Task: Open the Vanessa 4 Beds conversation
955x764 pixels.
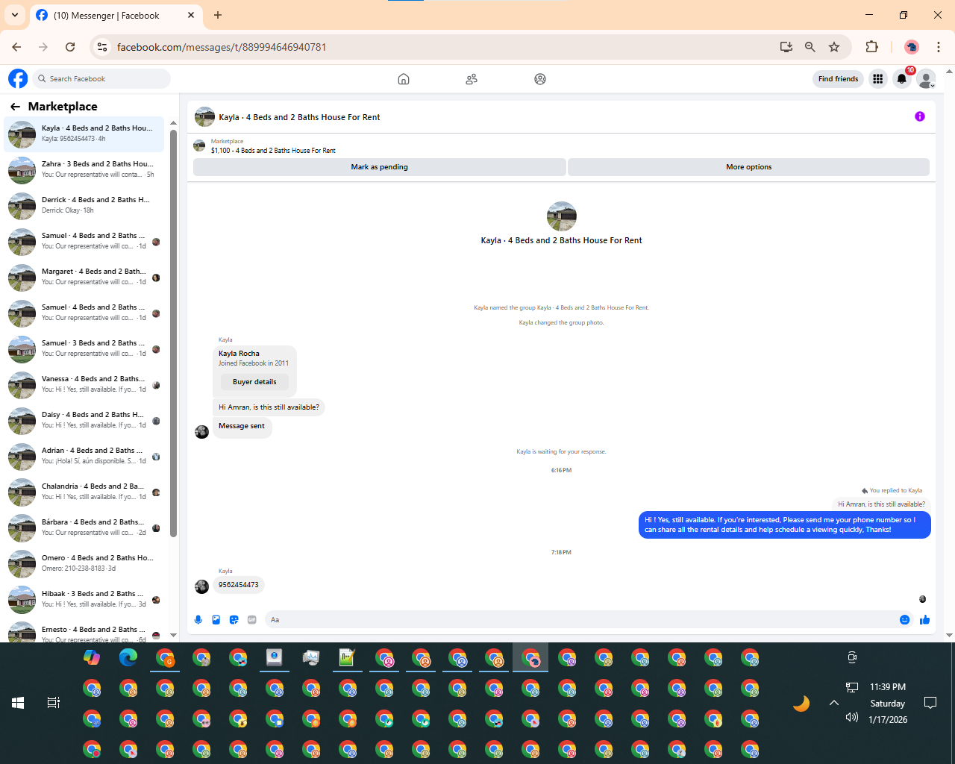Action: (84, 384)
